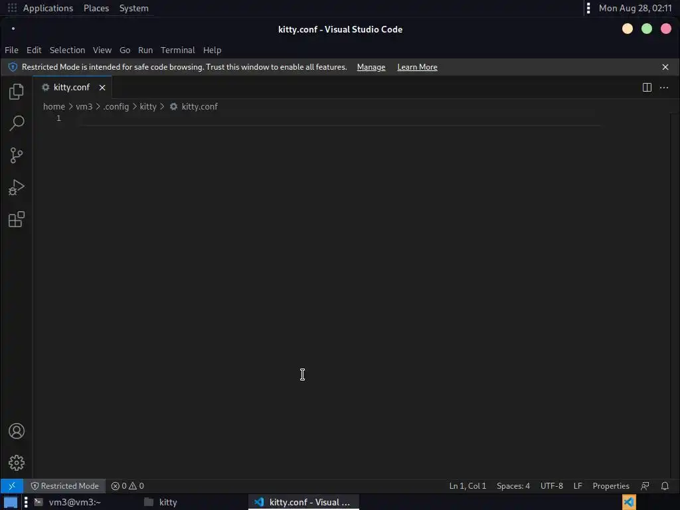Open the Go menu
Screen dimensions: 680x510
125,50
